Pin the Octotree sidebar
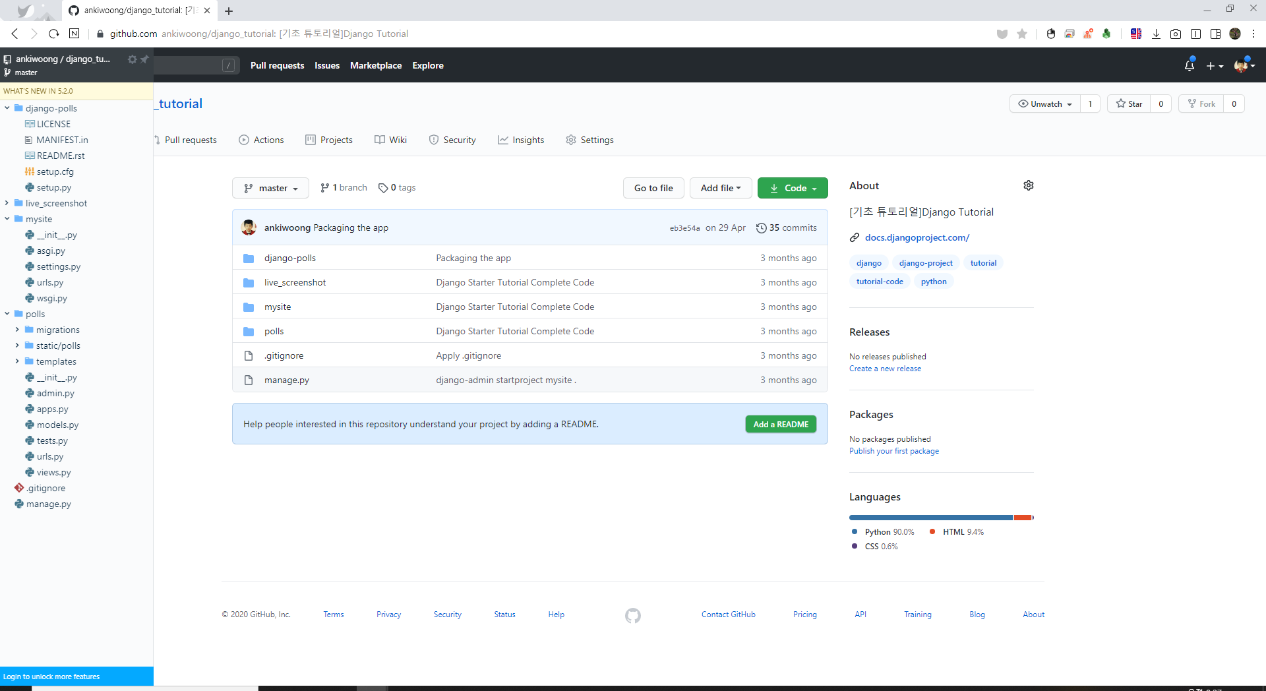The image size is (1266, 691). click(144, 59)
